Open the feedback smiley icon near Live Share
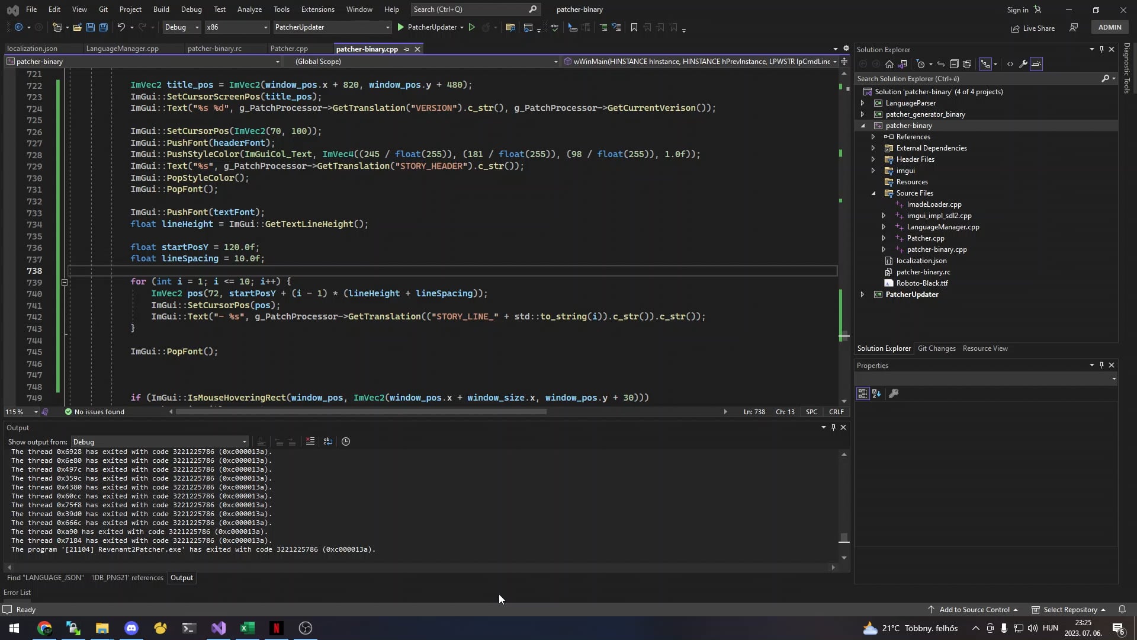 pyautogui.click(x=1074, y=28)
